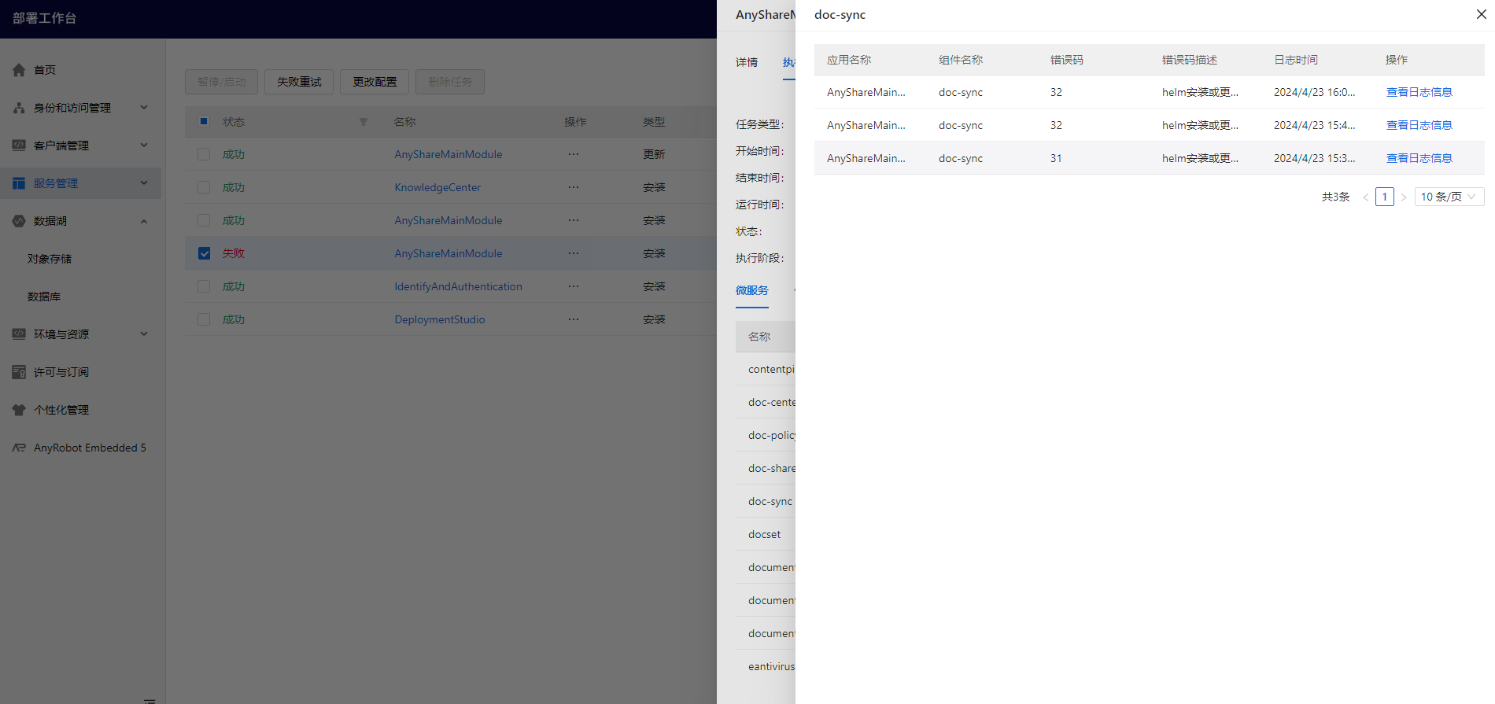Click the 日志时间 column header
This screenshot has height=704, width=1495.
[1296, 60]
